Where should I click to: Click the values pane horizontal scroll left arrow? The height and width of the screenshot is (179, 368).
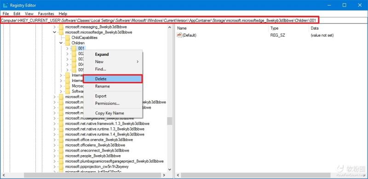[x=178, y=175]
